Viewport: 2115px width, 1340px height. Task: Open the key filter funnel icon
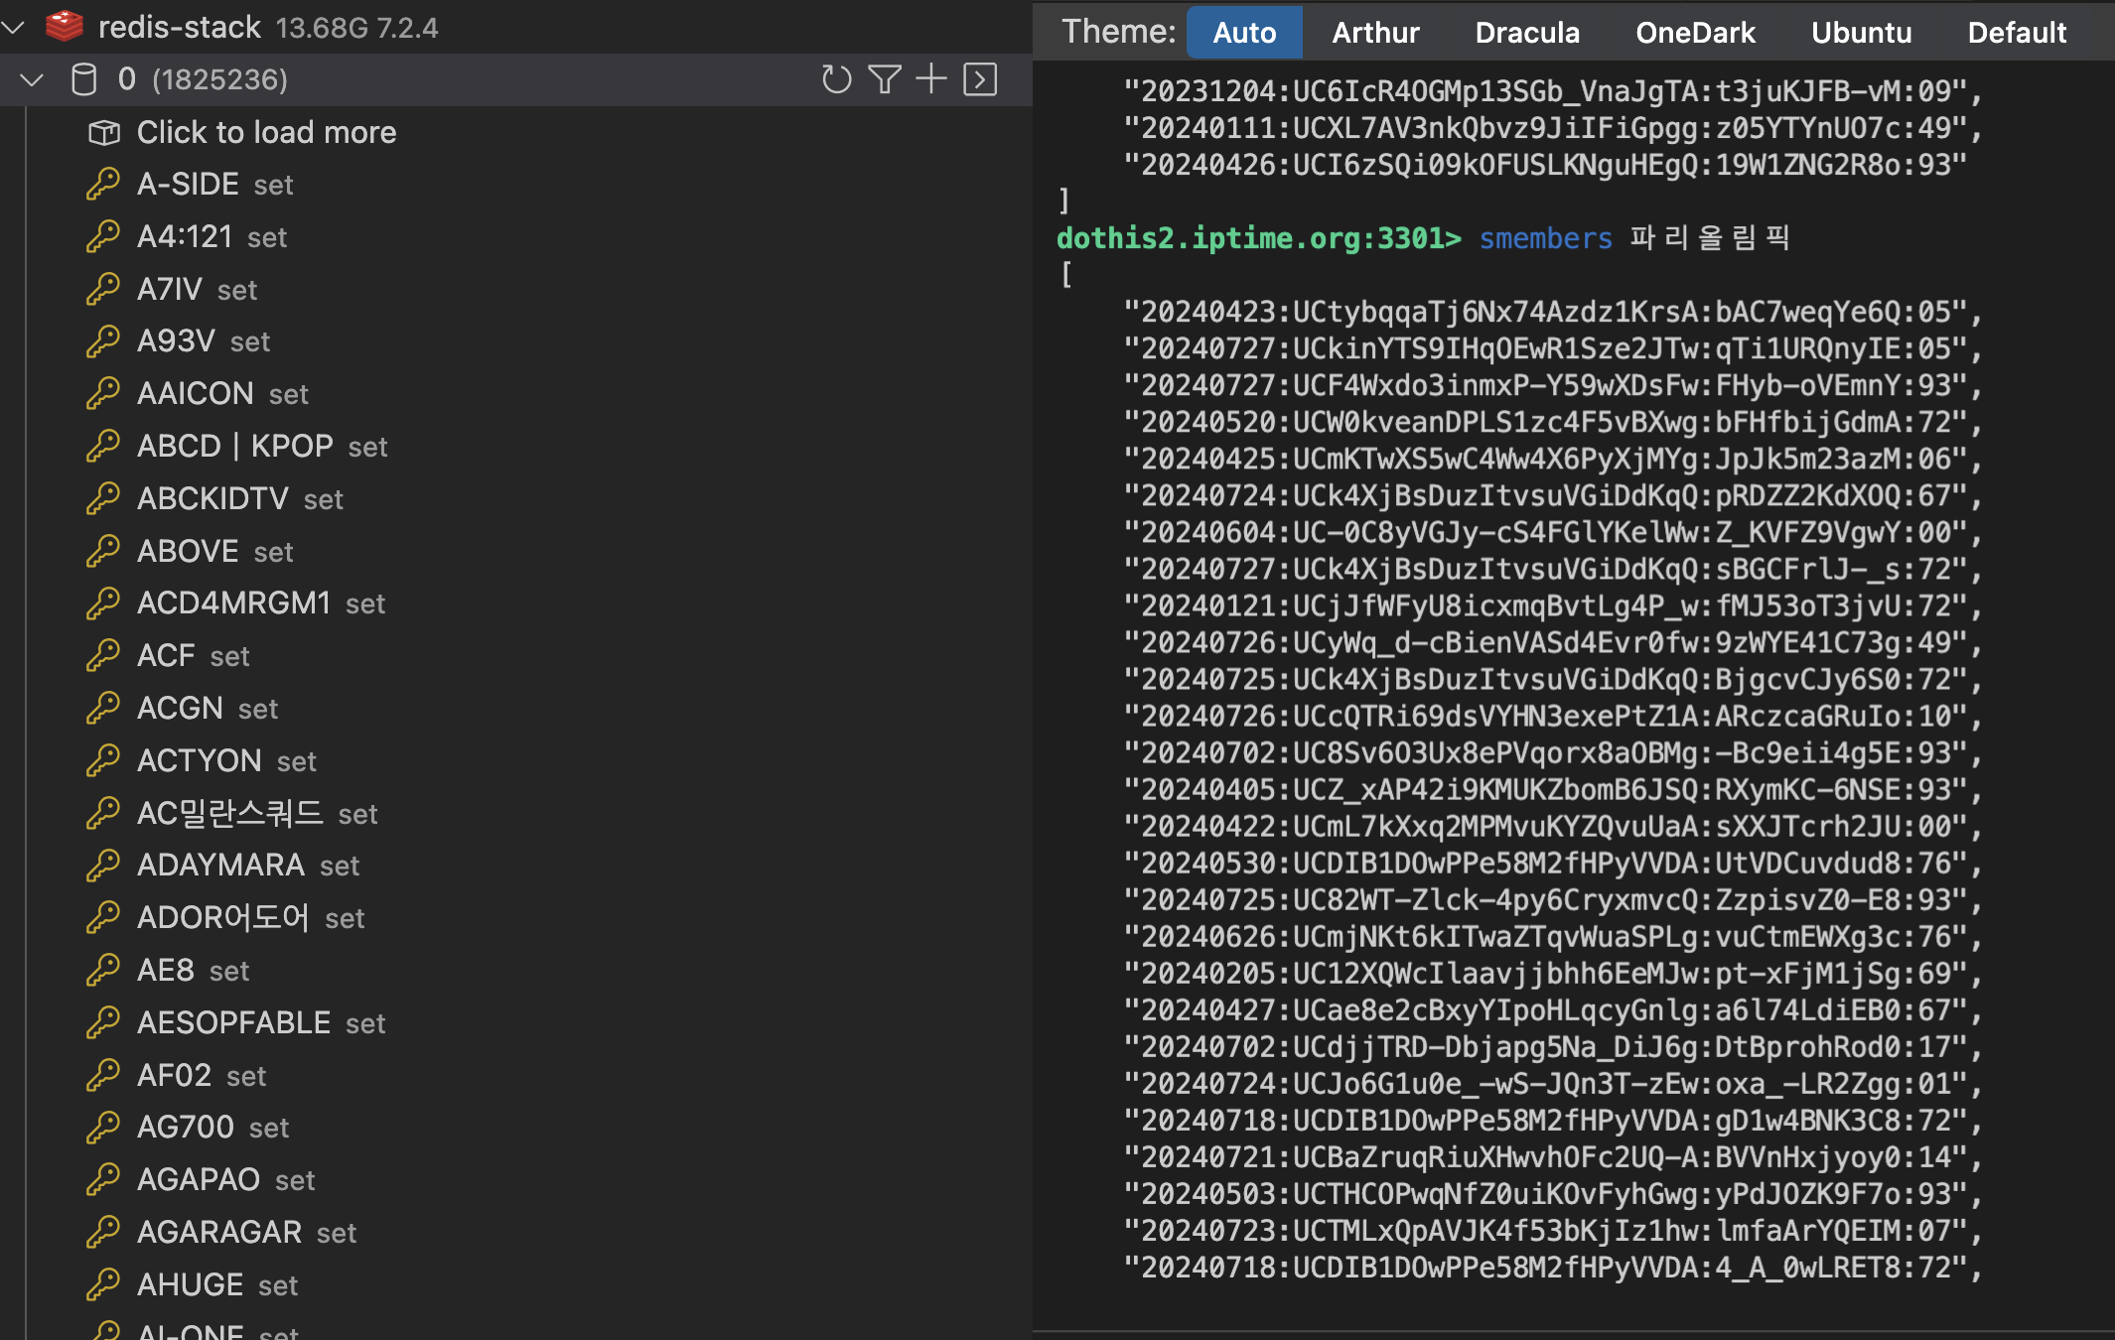pyautogui.click(x=885, y=79)
